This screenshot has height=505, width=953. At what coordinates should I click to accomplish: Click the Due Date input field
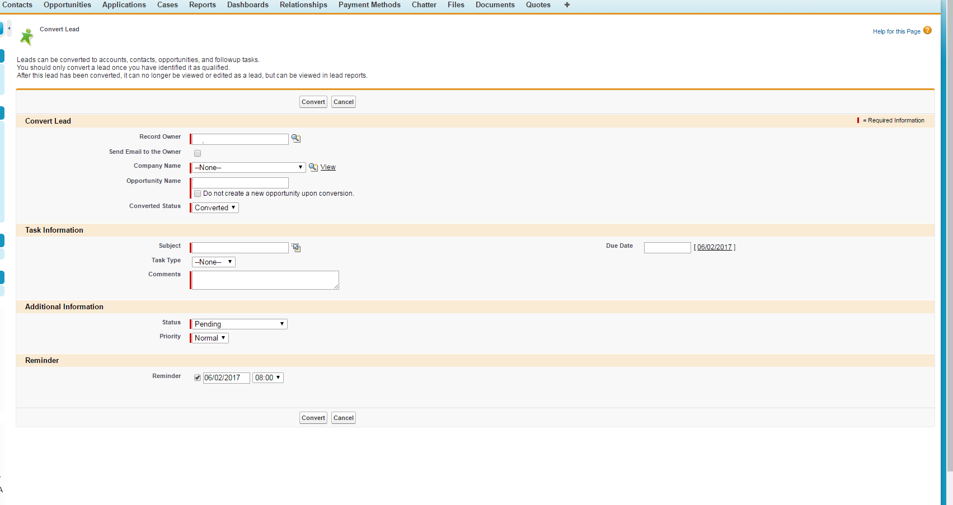tap(668, 248)
